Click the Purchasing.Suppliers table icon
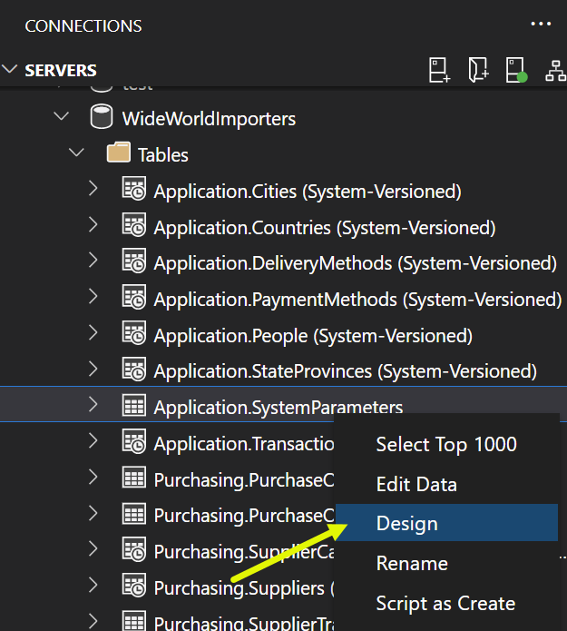The height and width of the screenshot is (631, 567). click(x=134, y=585)
